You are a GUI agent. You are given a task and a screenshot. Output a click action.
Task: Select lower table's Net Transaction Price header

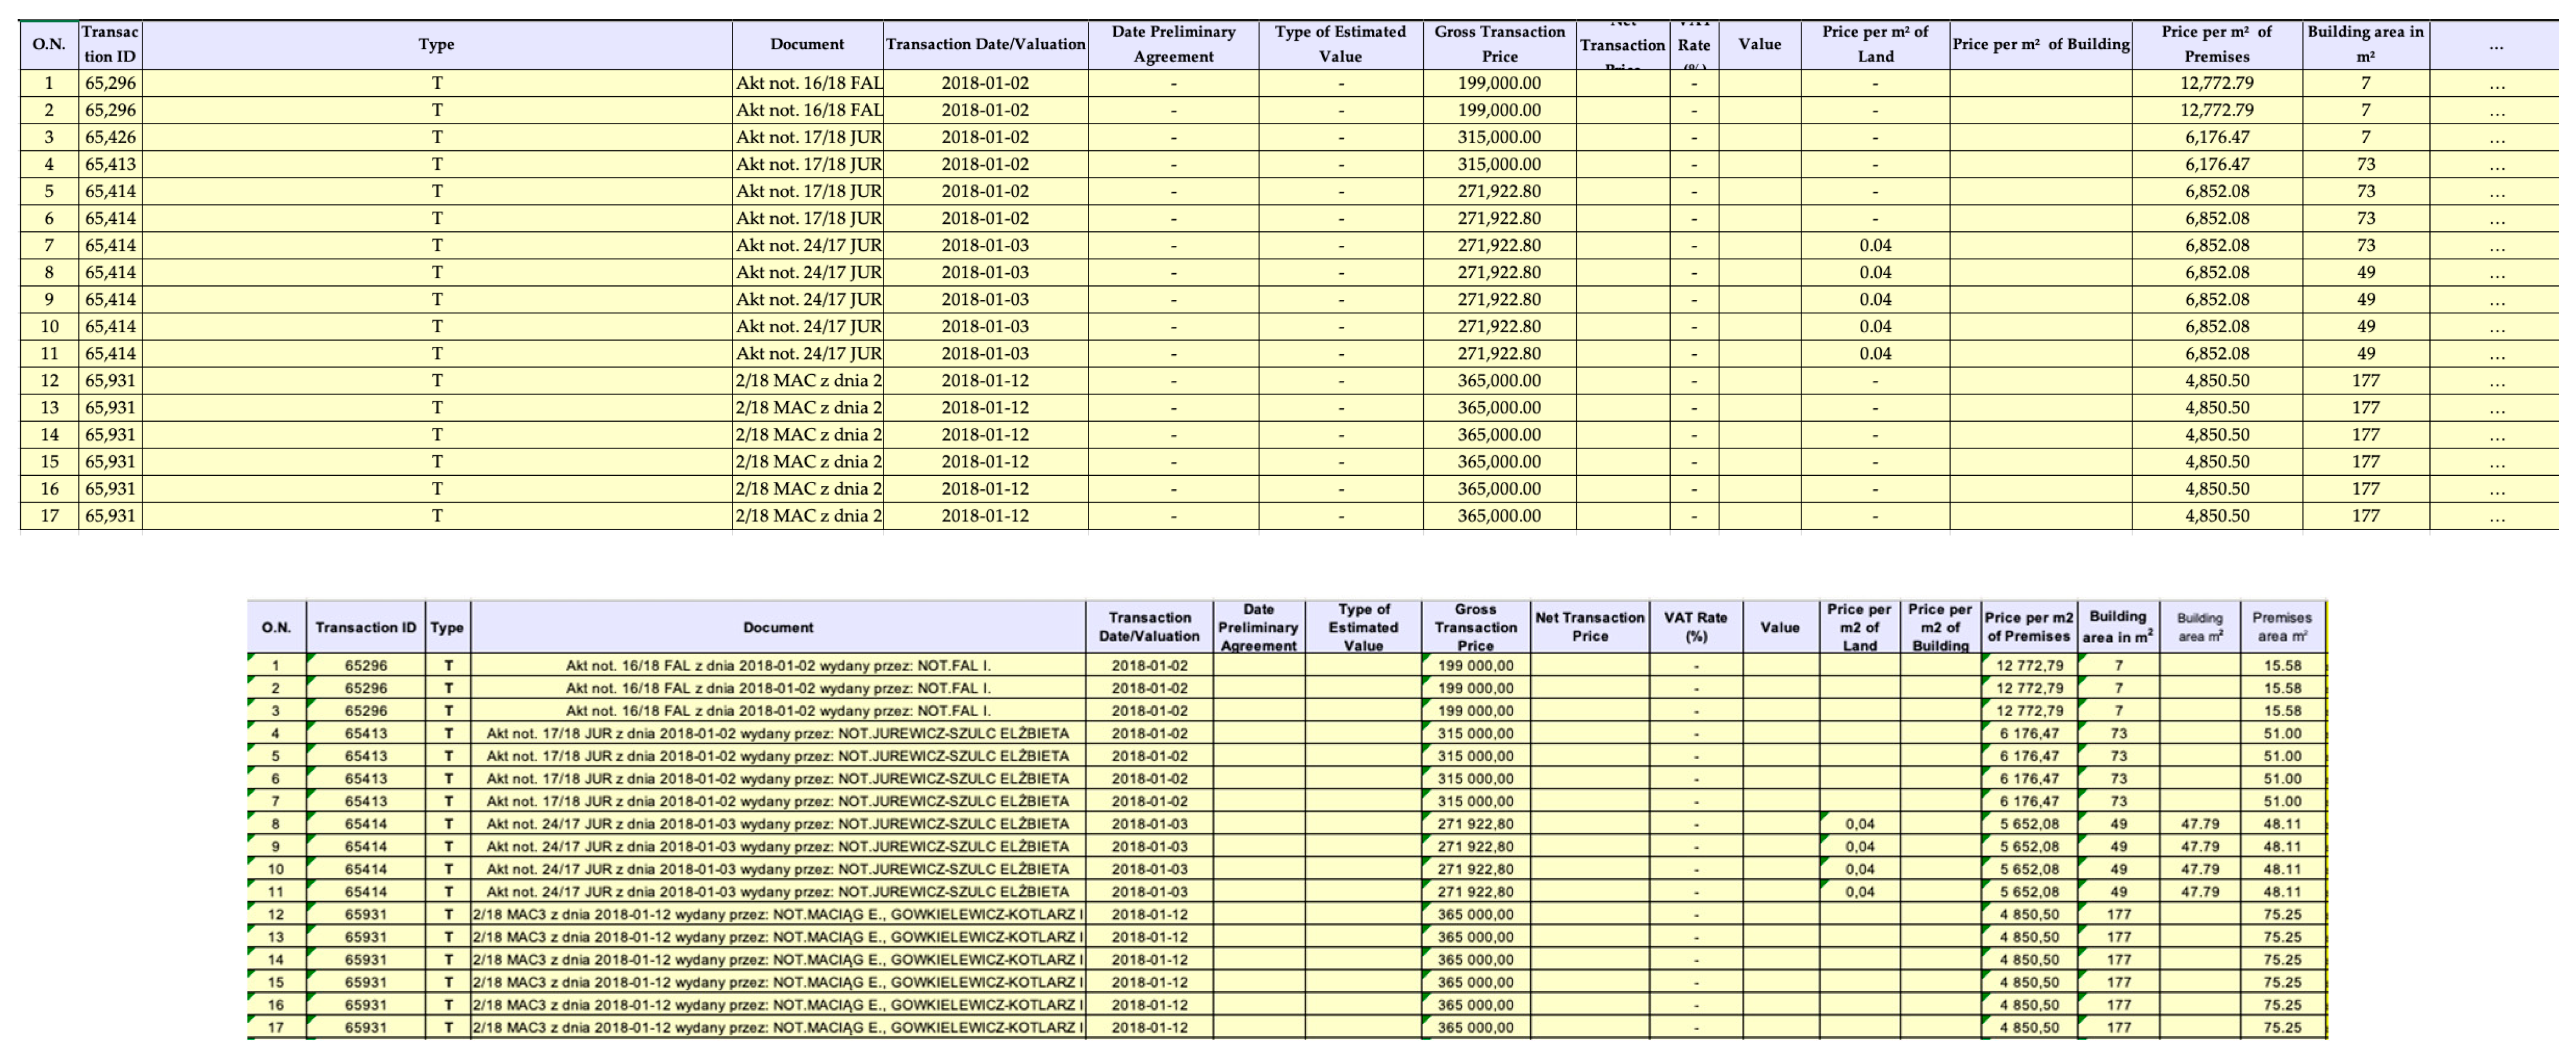[x=1590, y=627]
